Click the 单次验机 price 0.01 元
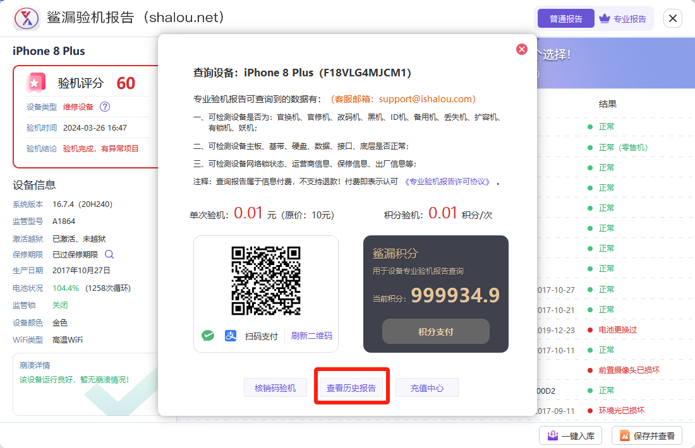The width and height of the screenshot is (695, 448). pos(255,213)
